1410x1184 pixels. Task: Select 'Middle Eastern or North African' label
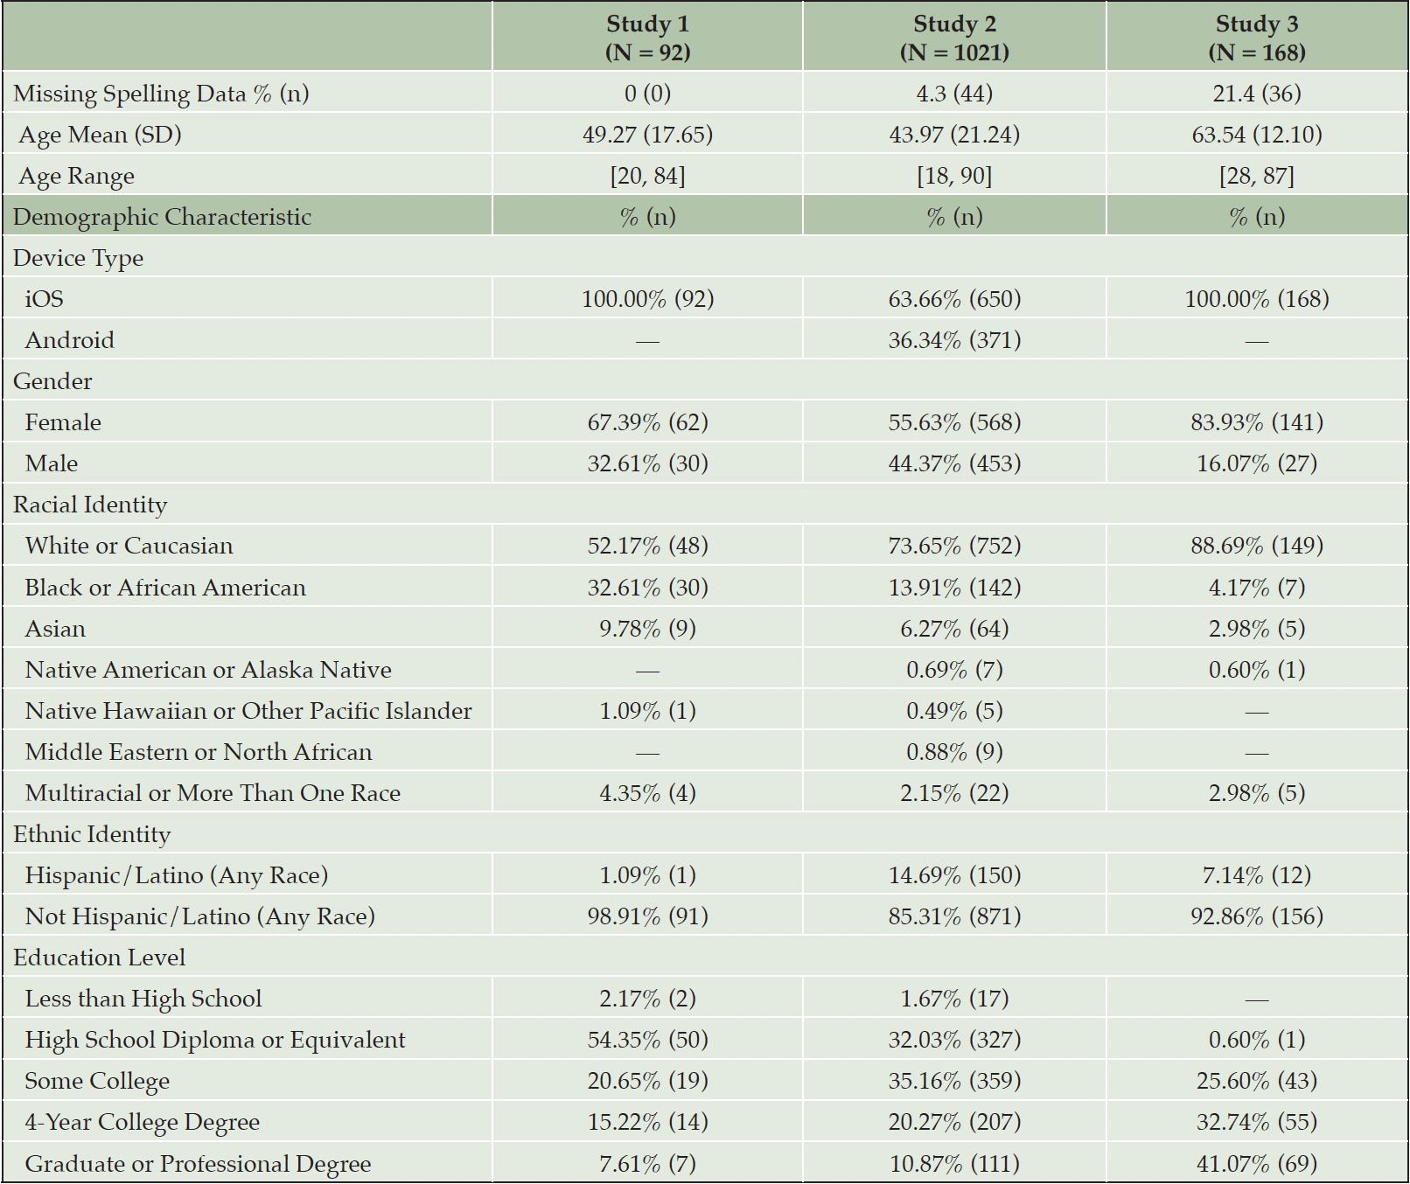tap(199, 752)
